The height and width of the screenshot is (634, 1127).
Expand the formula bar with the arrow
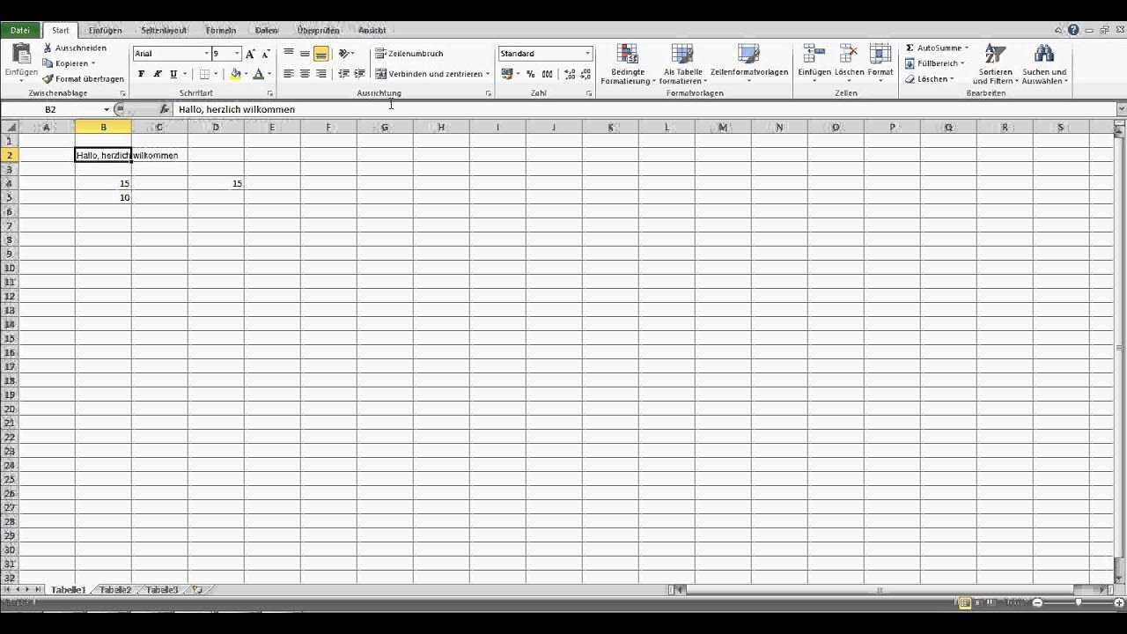tap(1121, 109)
